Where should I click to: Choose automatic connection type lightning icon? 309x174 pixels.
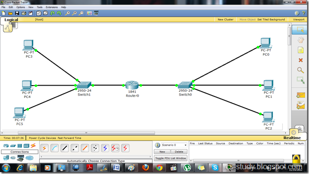[x=44, y=148]
